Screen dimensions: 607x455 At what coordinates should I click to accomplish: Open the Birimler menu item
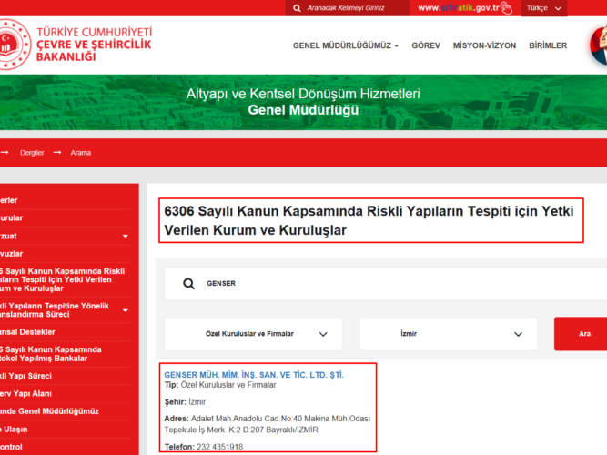tap(548, 45)
